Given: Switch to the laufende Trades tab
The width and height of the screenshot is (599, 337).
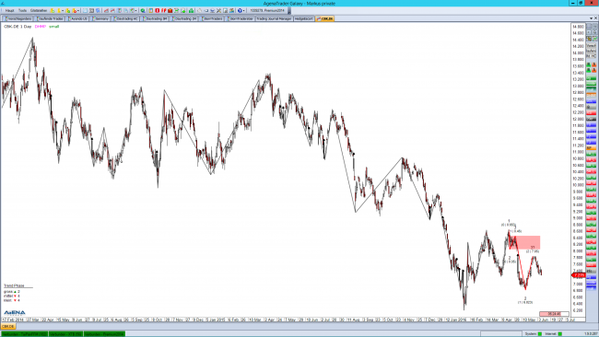Looking at the screenshot, I should [49, 18].
